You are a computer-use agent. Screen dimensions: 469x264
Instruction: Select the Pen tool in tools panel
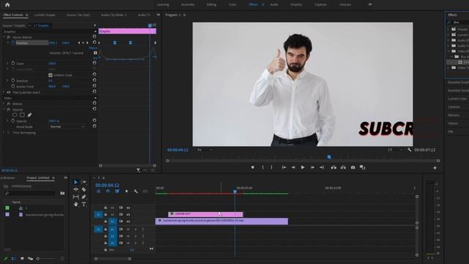click(84, 197)
